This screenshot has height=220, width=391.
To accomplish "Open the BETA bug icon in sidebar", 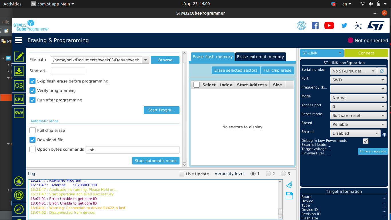I will [19, 181].
